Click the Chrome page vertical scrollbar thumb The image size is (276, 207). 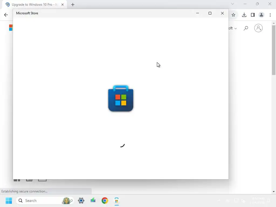tap(274, 50)
